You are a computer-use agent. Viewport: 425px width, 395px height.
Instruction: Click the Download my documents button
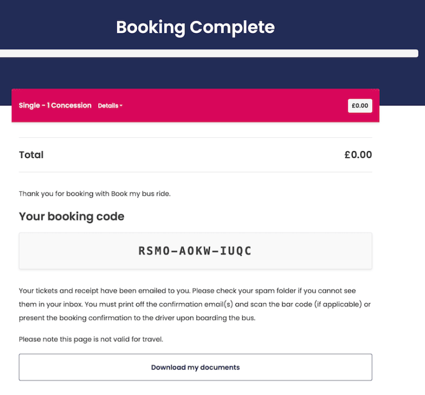[195, 367]
